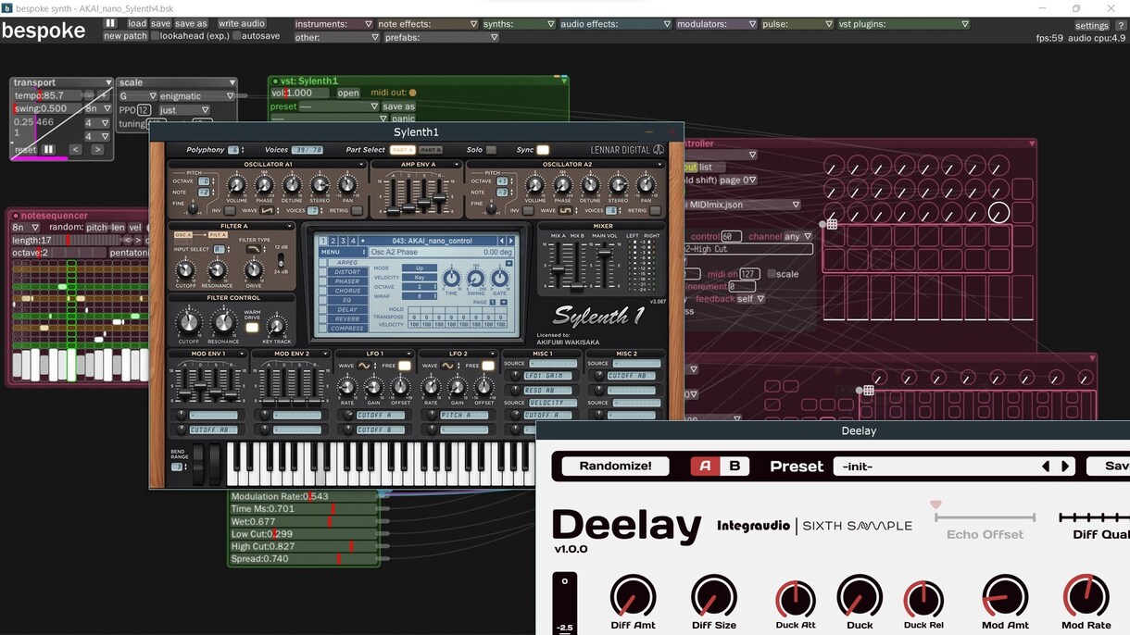The image size is (1130, 635).
Task: Select previous Deelay preset arrow
Action: click(1047, 467)
